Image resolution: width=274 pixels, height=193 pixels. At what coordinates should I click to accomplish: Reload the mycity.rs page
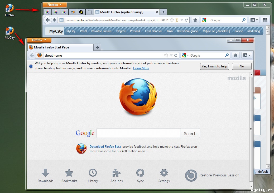[x=186, y=20]
